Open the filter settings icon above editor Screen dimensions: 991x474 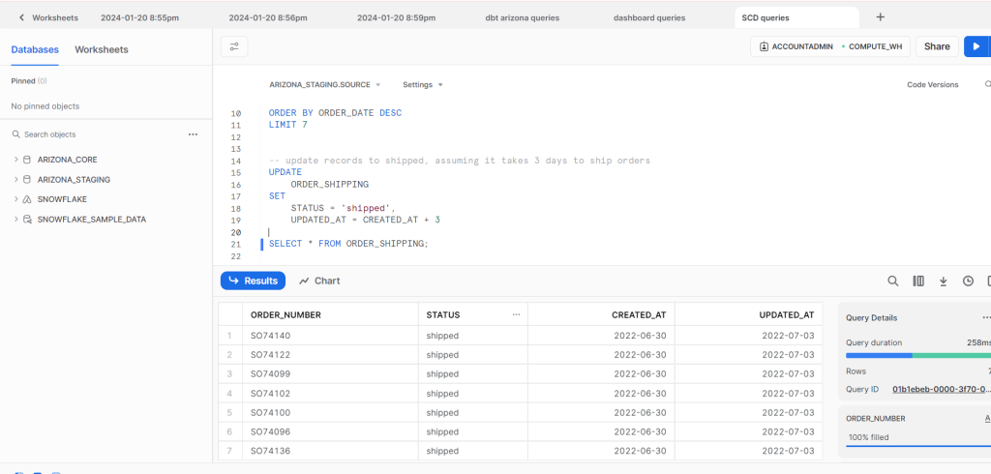pyautogui.click(x=234, y=46)
